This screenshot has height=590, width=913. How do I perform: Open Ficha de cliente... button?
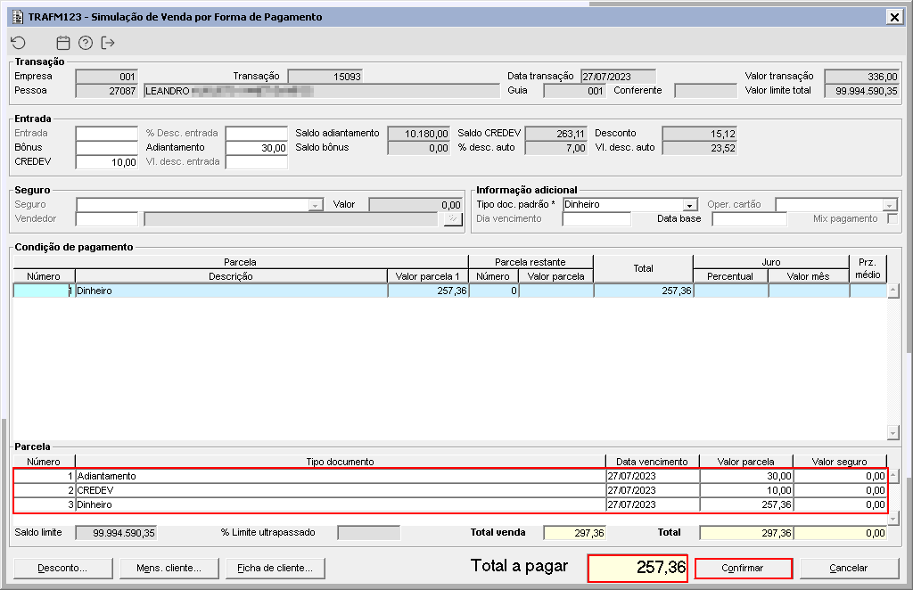coord(275,568)
